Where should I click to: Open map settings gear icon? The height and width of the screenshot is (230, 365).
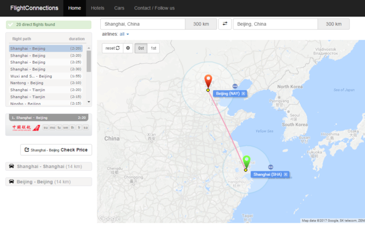128,48
